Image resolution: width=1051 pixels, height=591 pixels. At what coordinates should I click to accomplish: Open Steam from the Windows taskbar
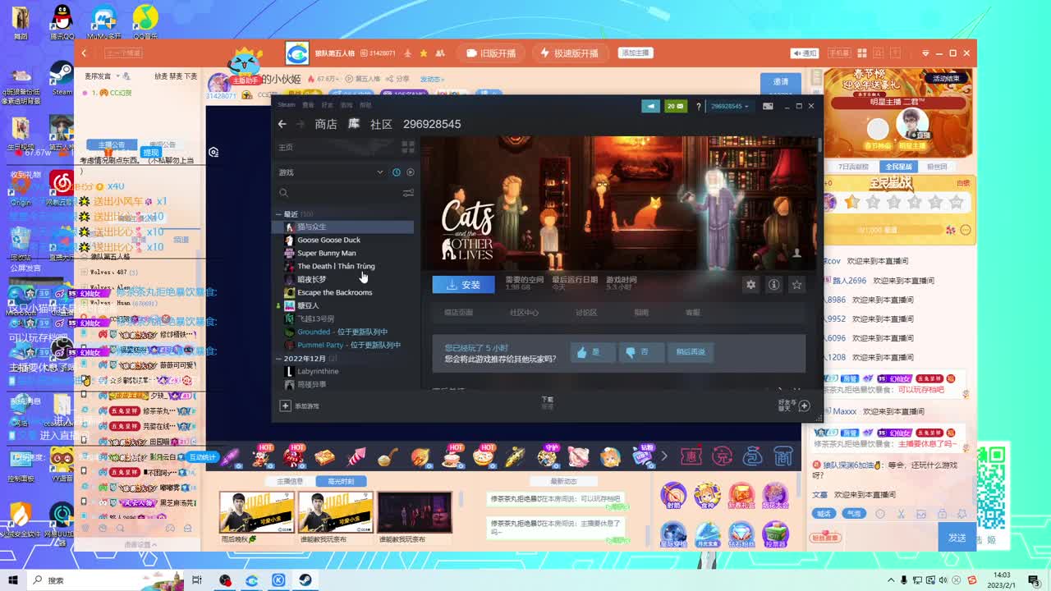(x=304, y=580)
